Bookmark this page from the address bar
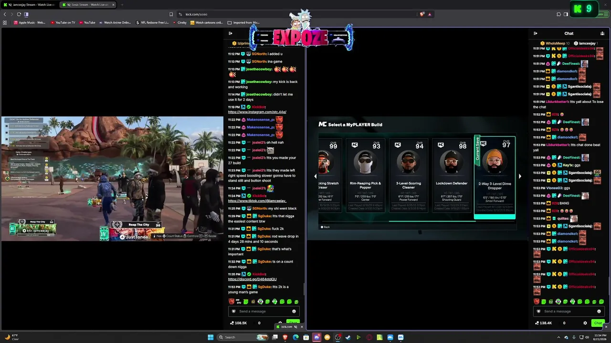 [171, 14]
